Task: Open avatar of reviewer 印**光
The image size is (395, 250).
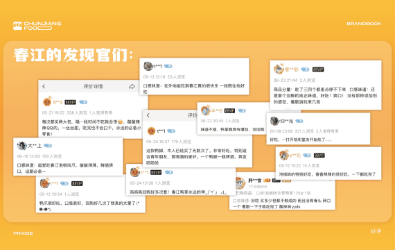Action: [x=274, y=121]
